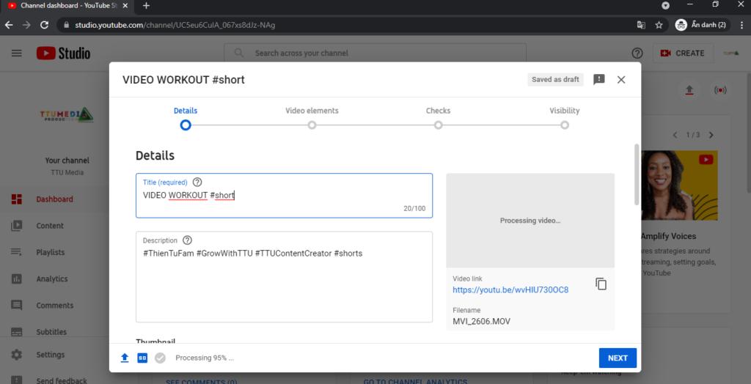The width and height of the screenshot is (751, 384).
Task: Click the send feedback icon beside Saved as draft
Action: coord(599,79)
